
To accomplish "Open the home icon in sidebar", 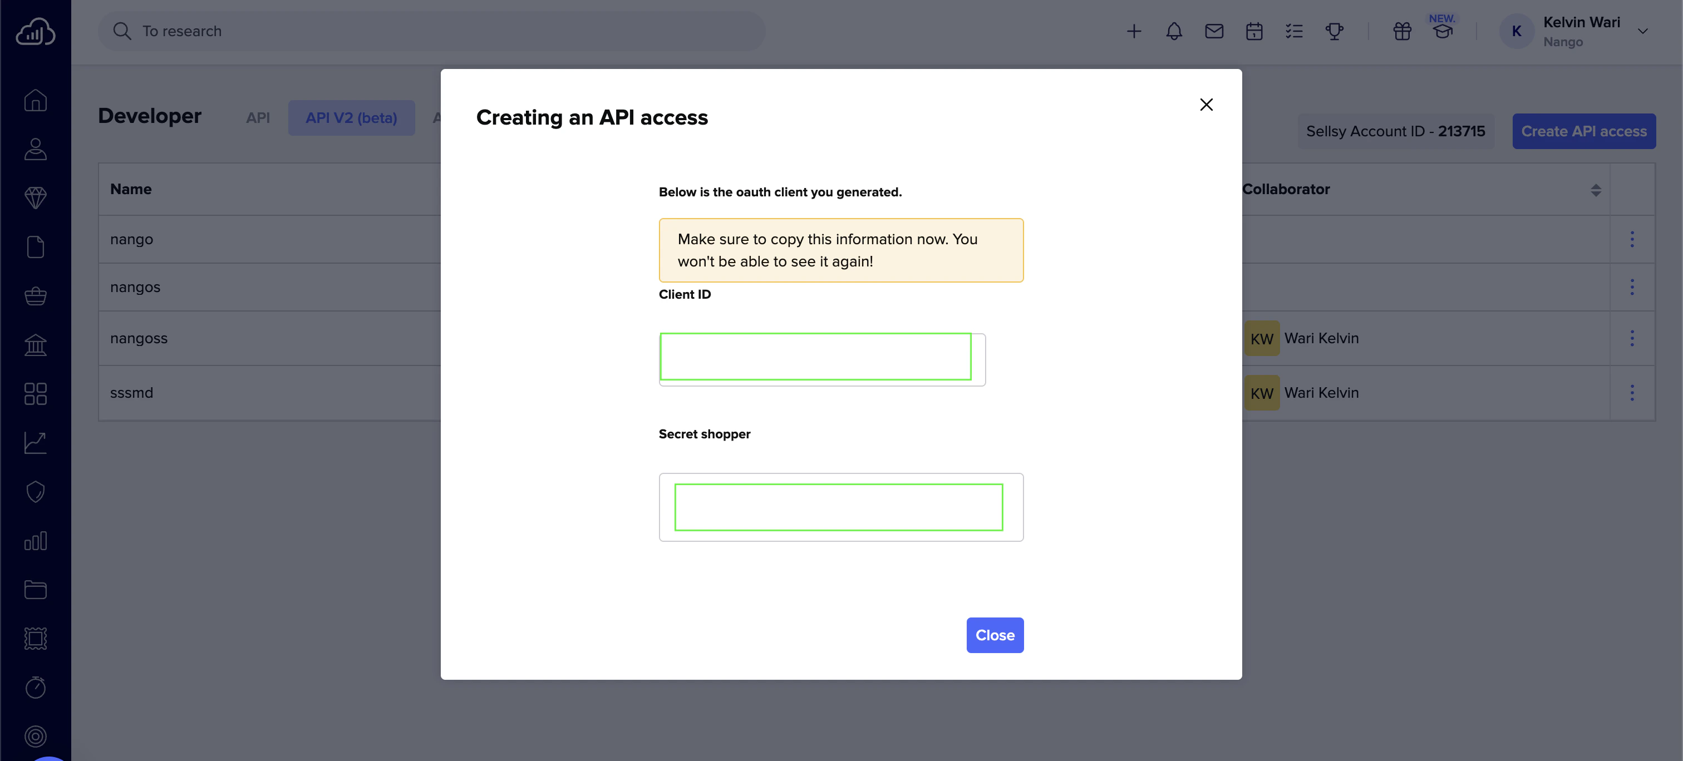I will click(35, 100).
